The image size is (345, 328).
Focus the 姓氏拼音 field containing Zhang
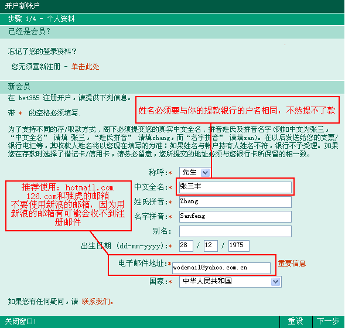pyautogui.click(x=235, y=202)
